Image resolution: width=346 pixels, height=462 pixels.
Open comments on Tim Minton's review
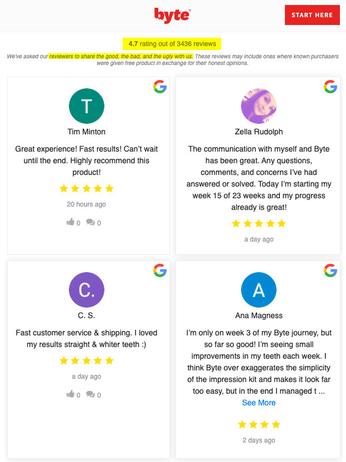pyautogui.click(x=90, y=222)
